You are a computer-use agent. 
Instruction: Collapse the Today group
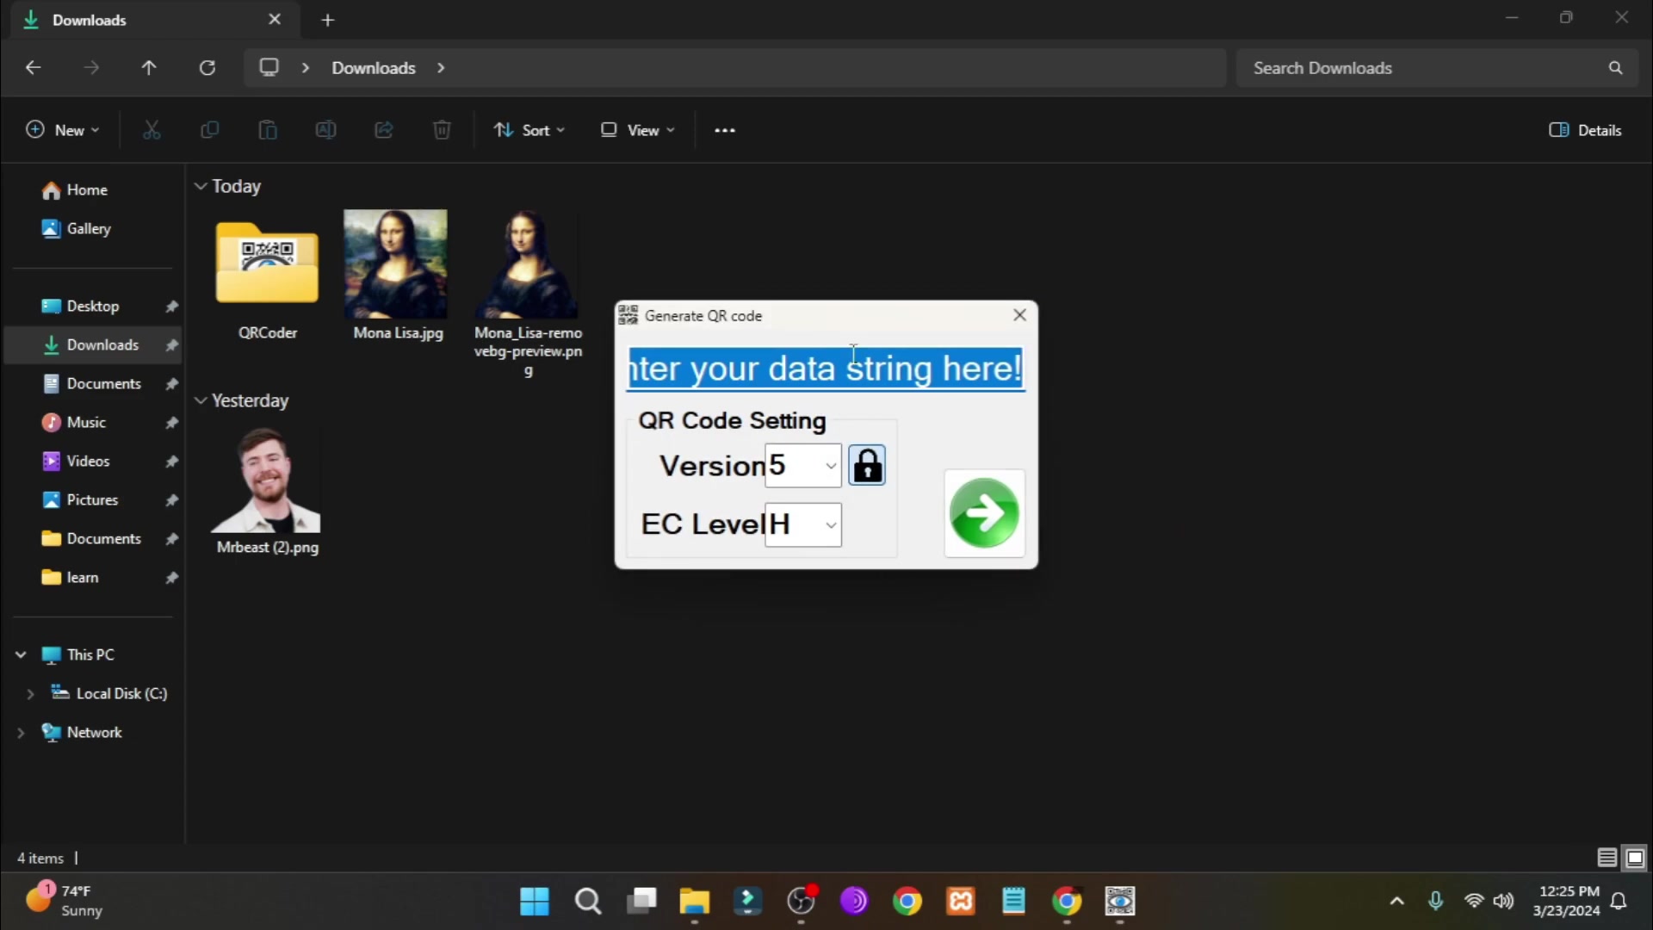point(201,186)
